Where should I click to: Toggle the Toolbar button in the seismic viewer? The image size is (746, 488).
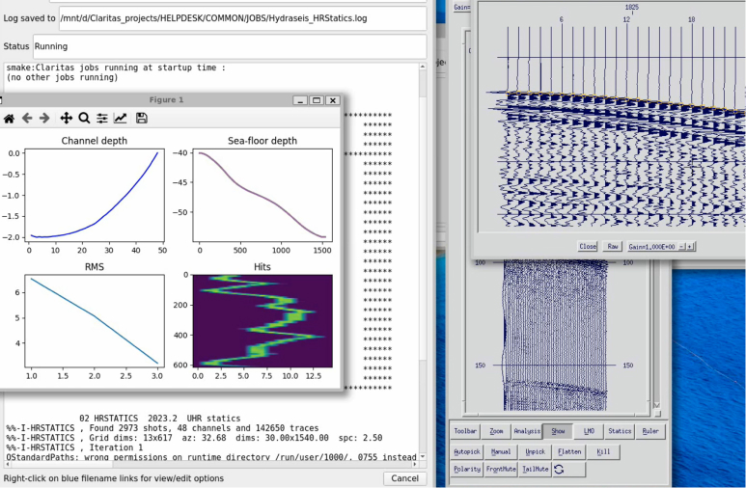pyautogui.click(x=466, y=432)
